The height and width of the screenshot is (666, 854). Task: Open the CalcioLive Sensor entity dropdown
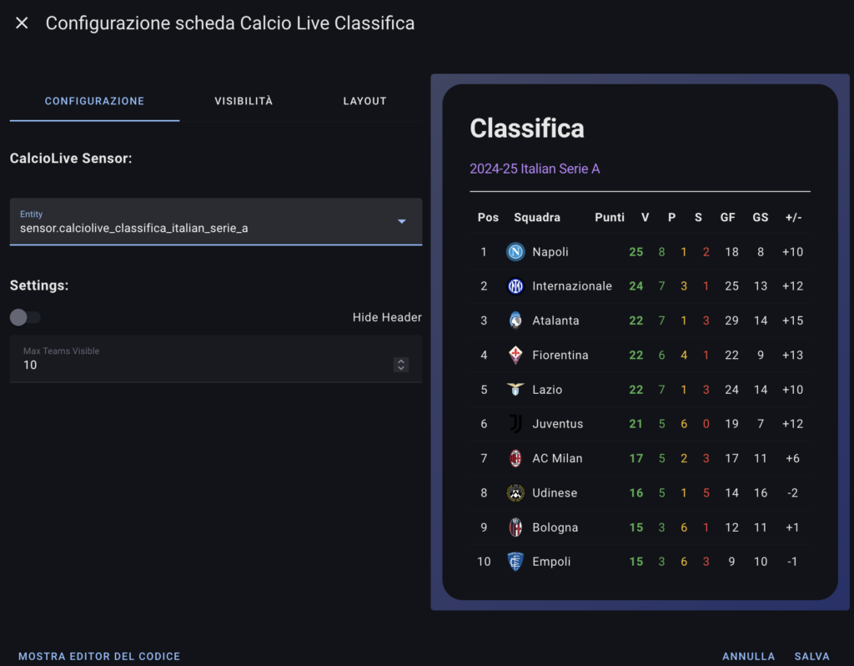click(215, 222)
